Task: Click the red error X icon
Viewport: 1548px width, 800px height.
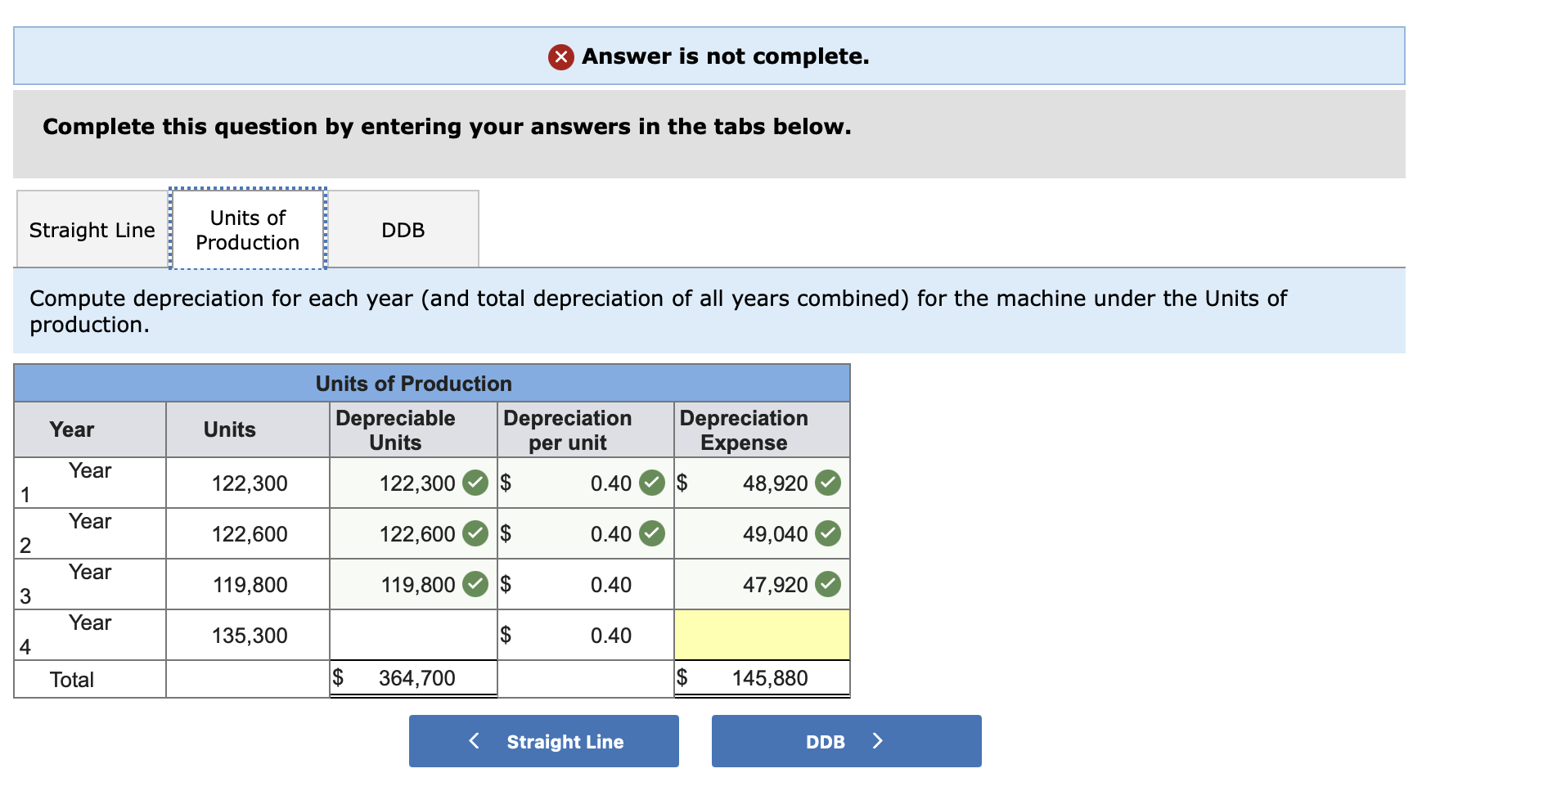Action: click(x=560, y=57)
